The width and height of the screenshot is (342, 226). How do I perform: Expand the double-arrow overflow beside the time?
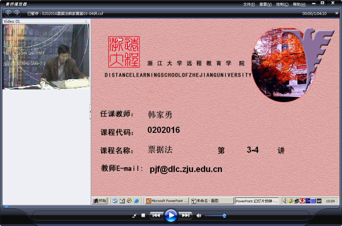pyautogui.click(x=336, y=13)
